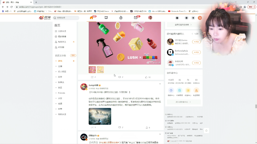The image size is (257, 144).
Task: Select second thumbnail under LUSH image
Action: click(100, 70)
